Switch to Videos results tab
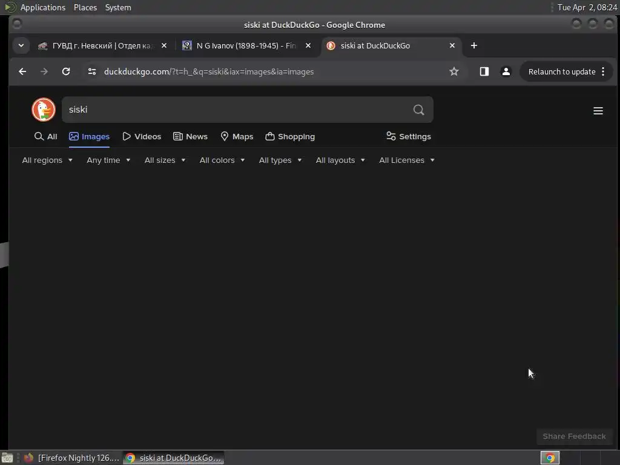 coord(142,136)
